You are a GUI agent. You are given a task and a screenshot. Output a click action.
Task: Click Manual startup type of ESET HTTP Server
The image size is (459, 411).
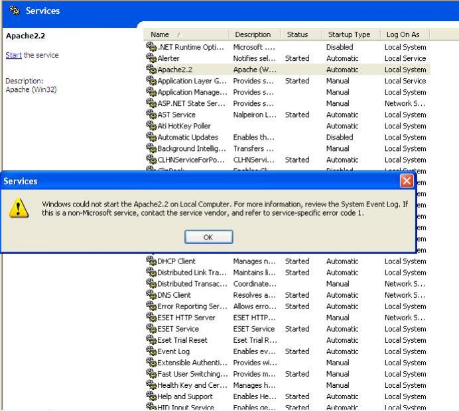tap(338, 318)
